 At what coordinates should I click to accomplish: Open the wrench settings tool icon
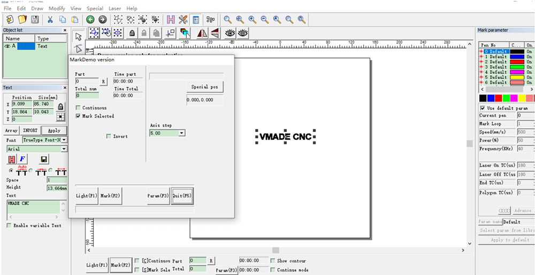pos(183,19)
